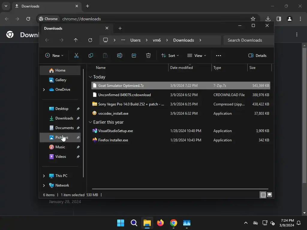Screen dimensions: 307x230
Task: Show hidden system tray icons
Action: pyautogui.click(x=246, y=223)
